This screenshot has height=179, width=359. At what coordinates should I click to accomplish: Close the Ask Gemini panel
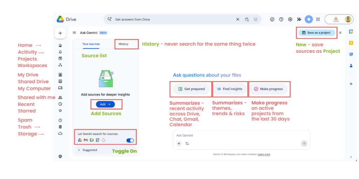click(340, 33)
